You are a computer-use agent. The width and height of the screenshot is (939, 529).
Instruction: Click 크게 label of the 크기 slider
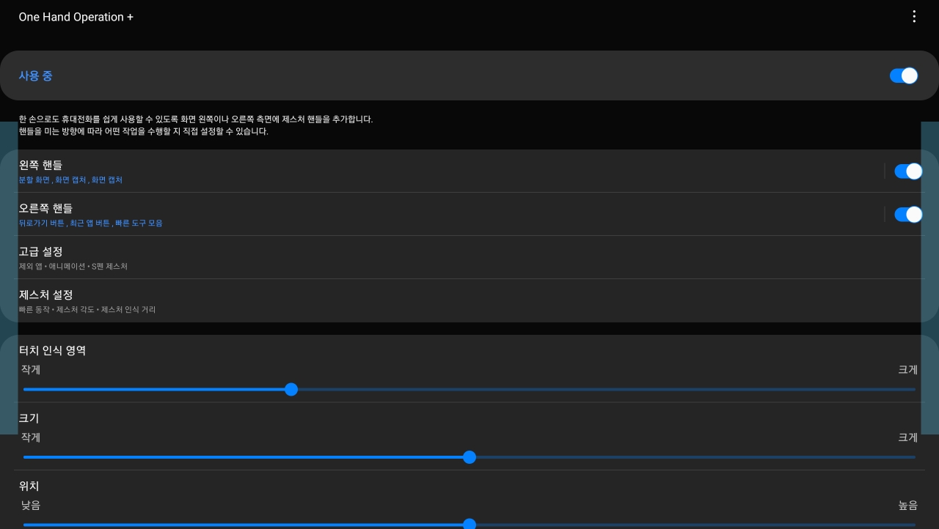point(908,437)
